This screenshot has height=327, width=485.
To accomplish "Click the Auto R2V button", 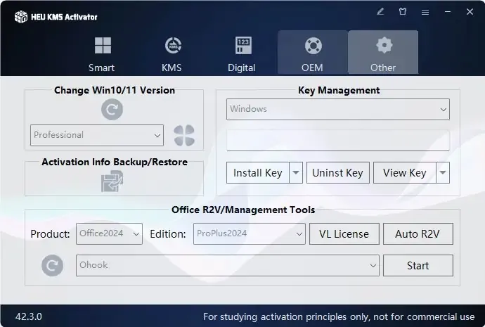I will tap(418, 234).
